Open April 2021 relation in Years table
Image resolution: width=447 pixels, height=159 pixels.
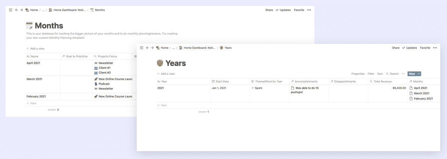pos(418,88)
